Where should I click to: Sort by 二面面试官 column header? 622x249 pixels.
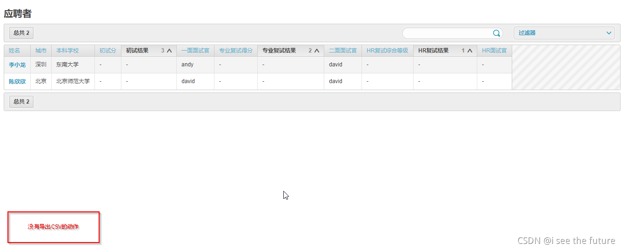point(343,51)
